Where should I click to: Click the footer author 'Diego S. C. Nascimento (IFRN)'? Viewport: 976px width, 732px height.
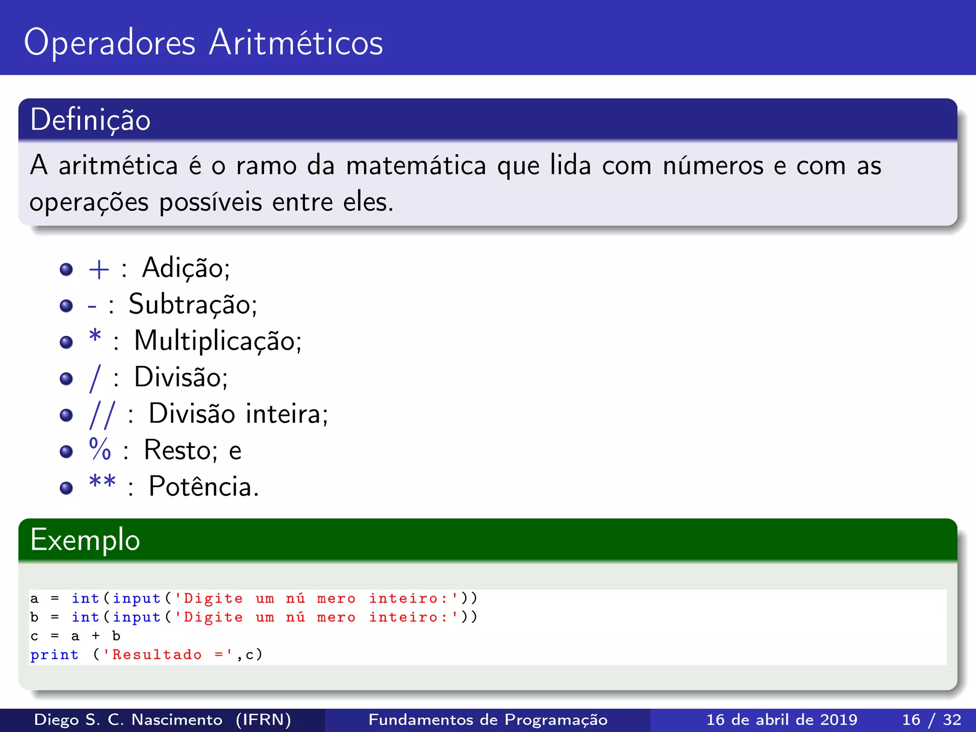coord(163,720)
